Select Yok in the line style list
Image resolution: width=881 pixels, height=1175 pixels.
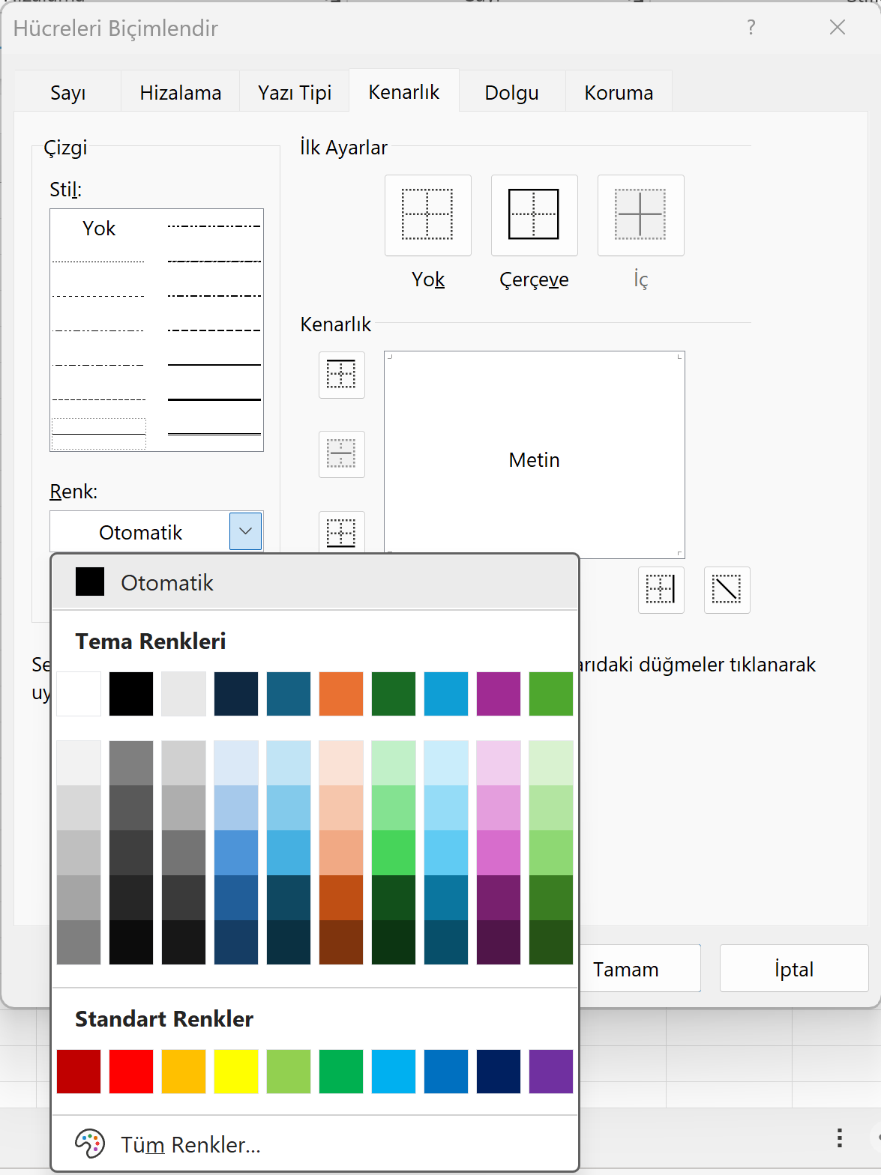tap(99, 229)
